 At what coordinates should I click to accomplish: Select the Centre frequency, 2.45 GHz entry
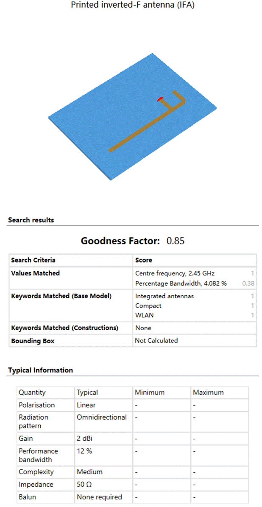click(175, 274)
